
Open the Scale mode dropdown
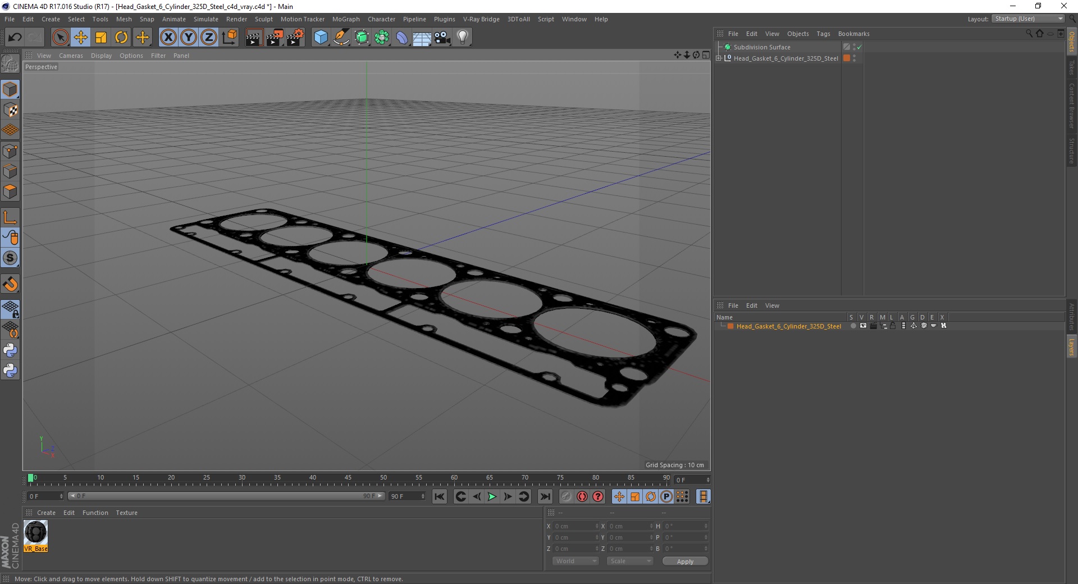(629, 561)
